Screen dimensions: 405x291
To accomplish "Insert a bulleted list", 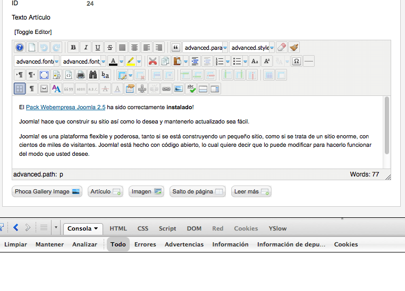I will 237,61.
